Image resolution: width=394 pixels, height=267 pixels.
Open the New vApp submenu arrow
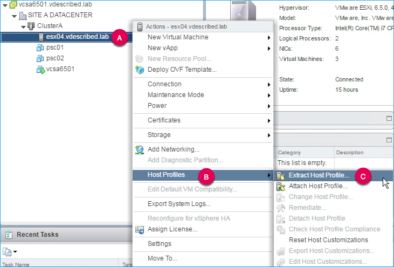tap(269, 49)
